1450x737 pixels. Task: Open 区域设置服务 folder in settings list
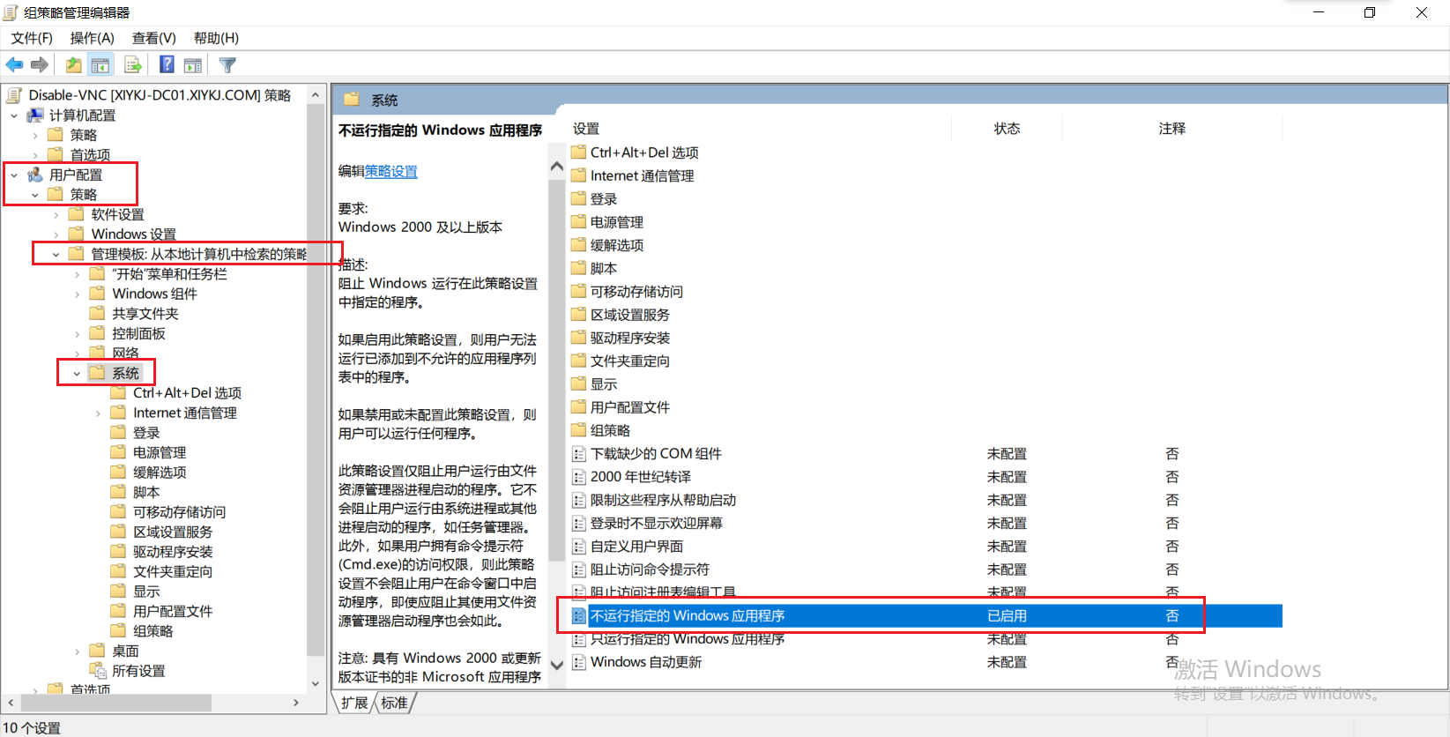(x=630, y=315)
